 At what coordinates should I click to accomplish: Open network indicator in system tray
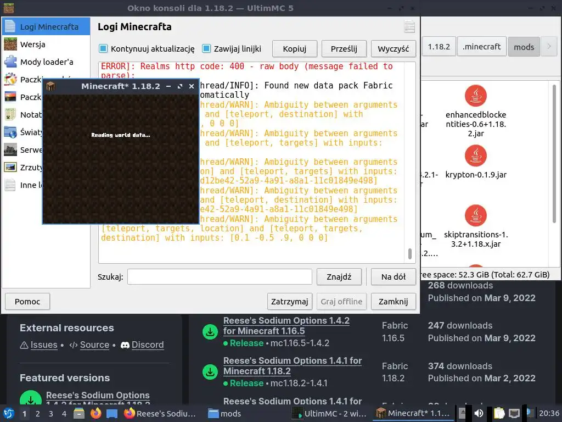514,413
